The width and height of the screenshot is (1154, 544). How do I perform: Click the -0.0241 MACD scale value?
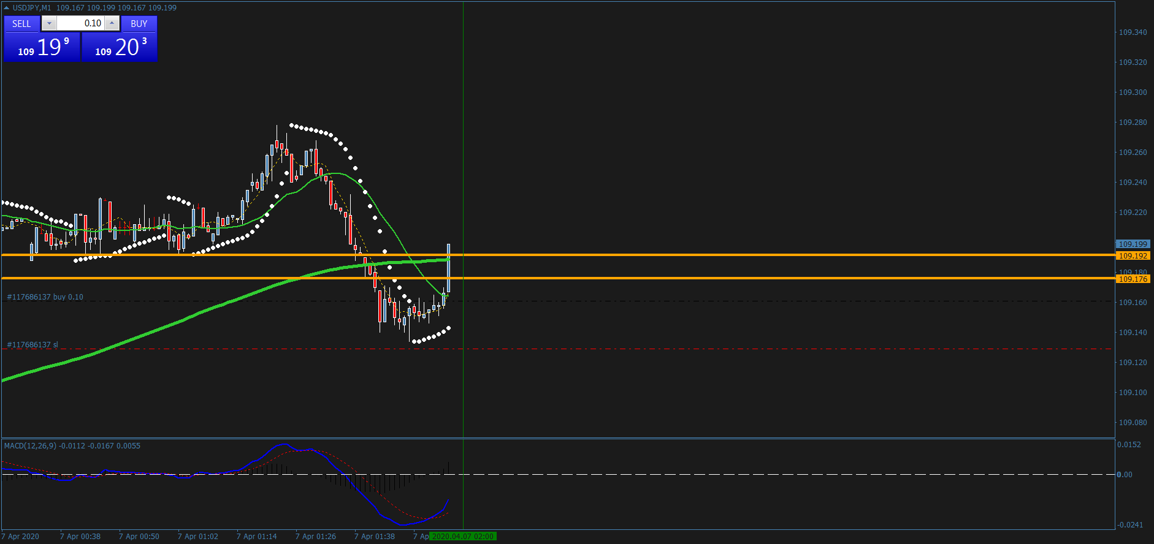click(1130, 525)
